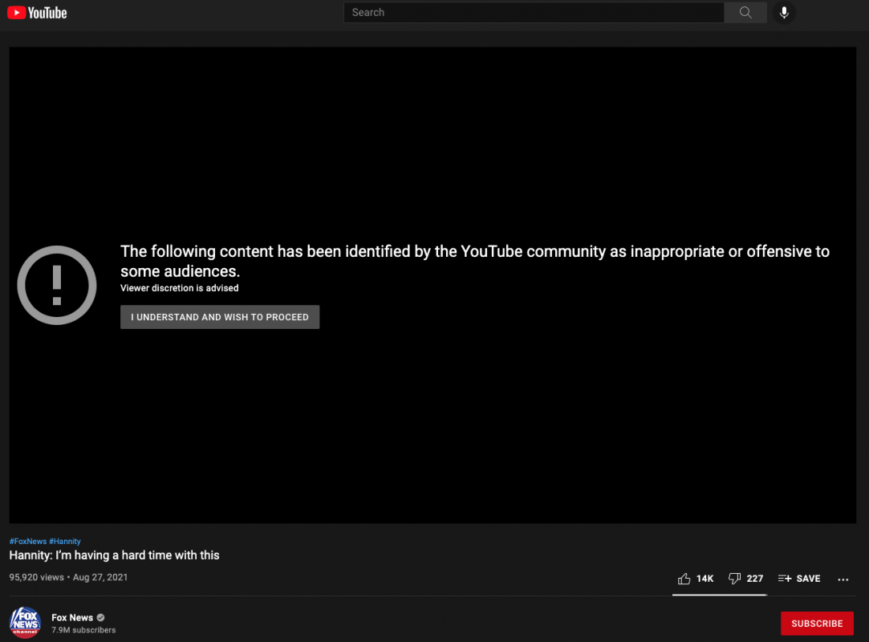Dislike the video with thumbs-down icon
Viewport: 869px width, 642px height.
pyautogui.click(x=734, y=579)
